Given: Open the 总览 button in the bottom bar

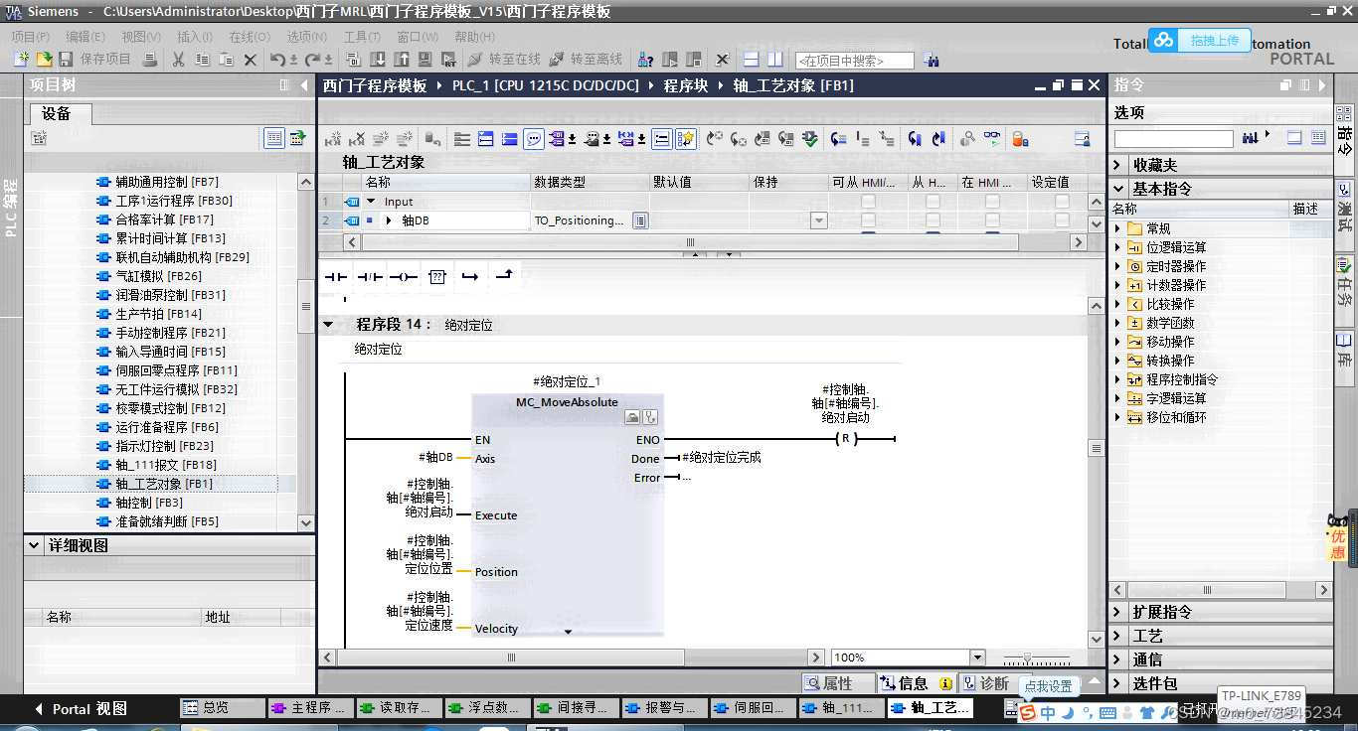Looking at the screenshot, I should (x=223, y=708).
